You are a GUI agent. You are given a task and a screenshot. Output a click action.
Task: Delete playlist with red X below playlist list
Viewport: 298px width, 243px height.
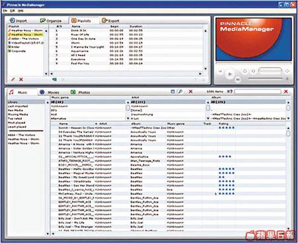pos(21,79)
